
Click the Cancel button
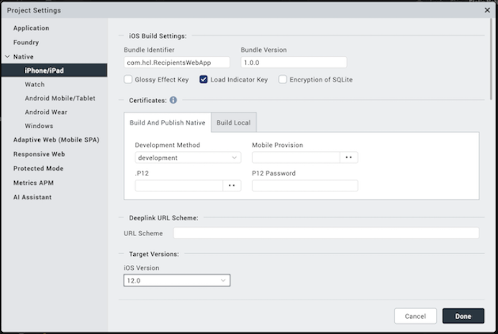pyautogui.click(x=415, y=316)
